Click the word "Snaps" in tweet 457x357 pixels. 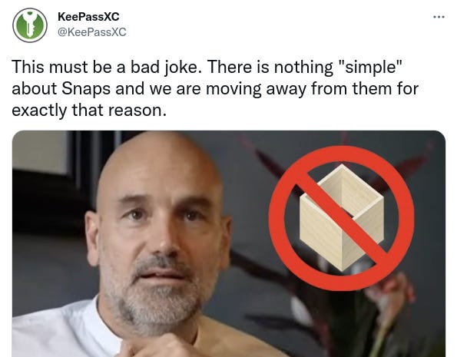(86, 88)
